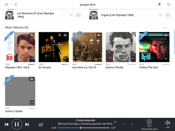This screenshot has height=131, width=175.
Task: Open the Ces Gens-Là, Vol.10 title
Action: click(x=84, y=67)
